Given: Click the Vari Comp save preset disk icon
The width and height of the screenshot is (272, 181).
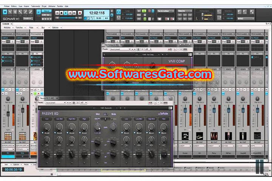Looking at the screenshot, I should 138,49.
